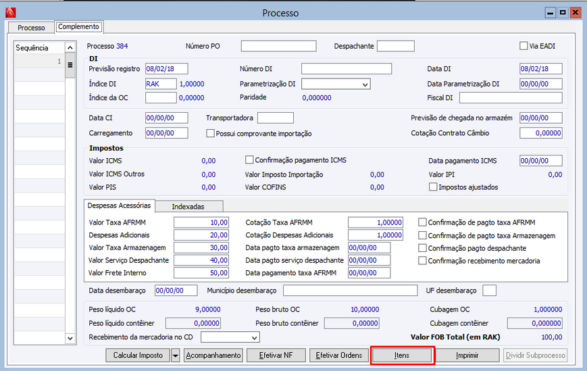Toggle Impostos ajustados checkbox
This screenshot has width=587, height=371.
pos(433,187)
